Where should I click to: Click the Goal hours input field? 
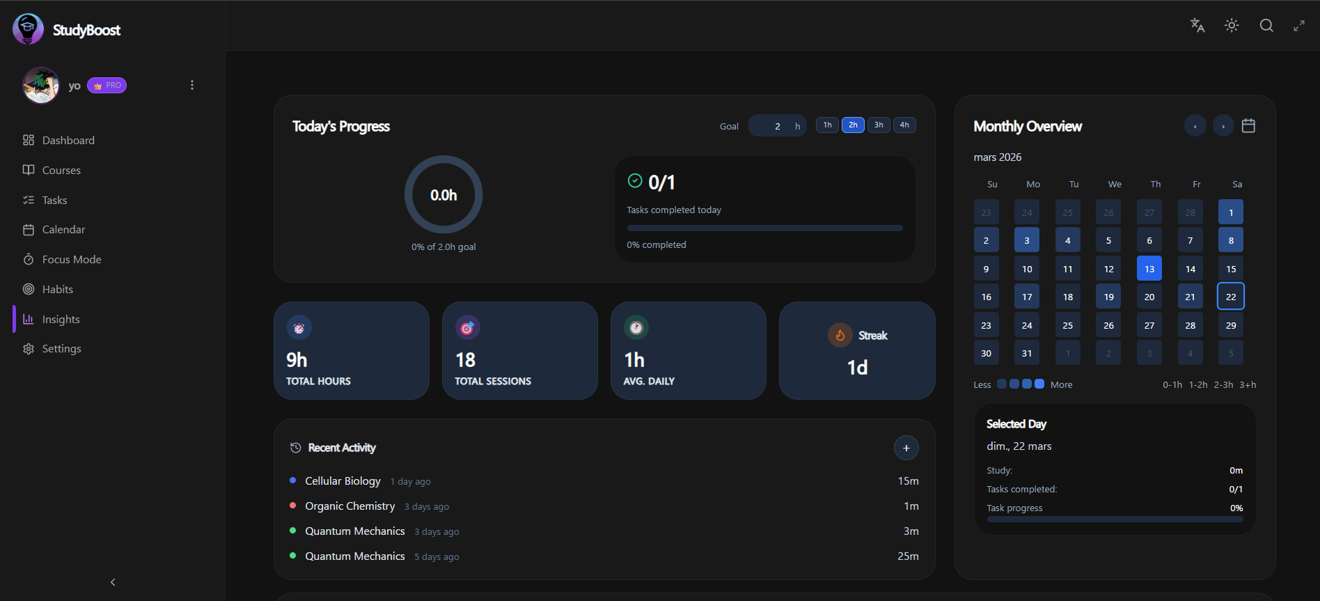pyautogui.click(x=771, y=126)
